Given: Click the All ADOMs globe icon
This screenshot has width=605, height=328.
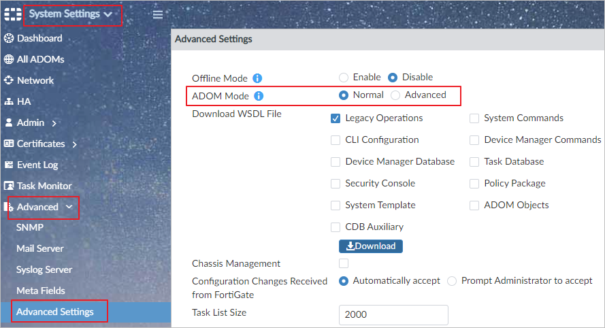Looking at the screenshot, I should click(x=8, y=59).
